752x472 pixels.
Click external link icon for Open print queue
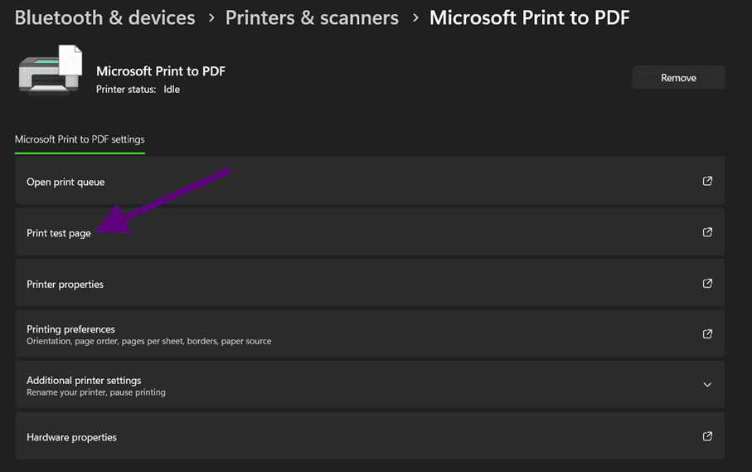coord(707,181)
